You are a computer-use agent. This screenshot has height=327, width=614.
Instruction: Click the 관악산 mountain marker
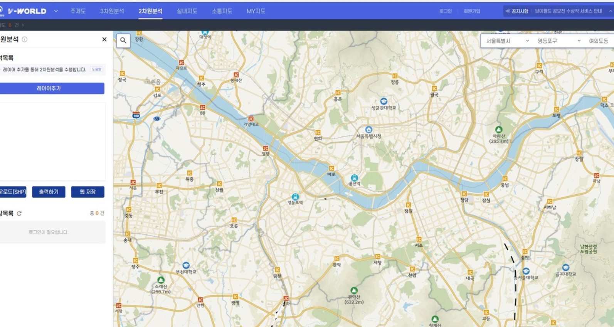tap(354, 290)
